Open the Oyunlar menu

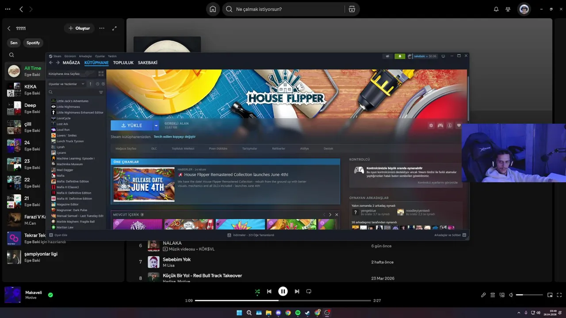click(100, 56)
